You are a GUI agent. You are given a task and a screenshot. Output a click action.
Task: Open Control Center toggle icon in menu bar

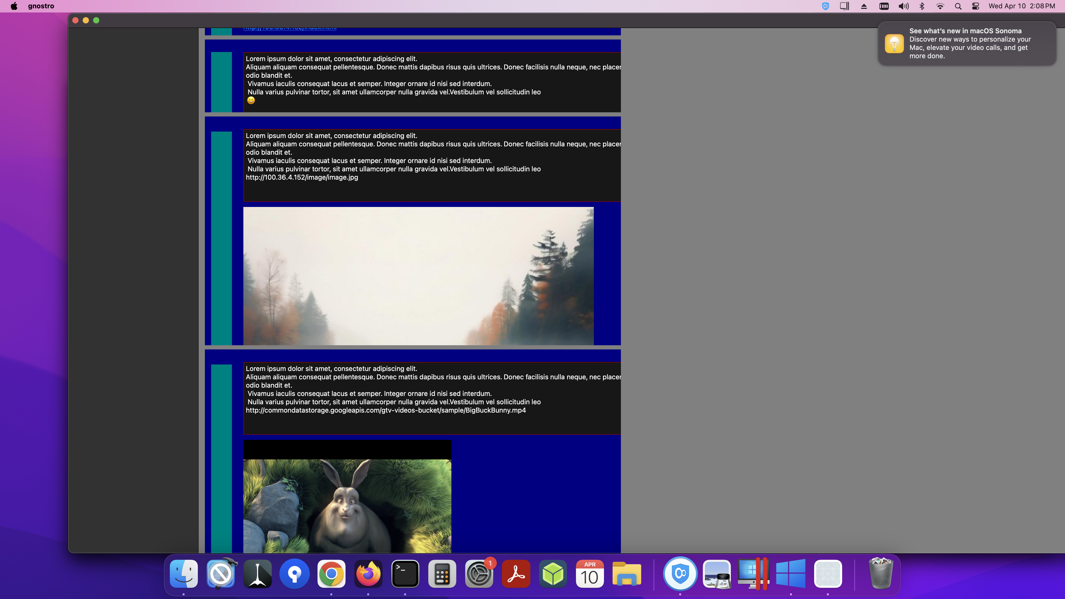pos(975,6)
